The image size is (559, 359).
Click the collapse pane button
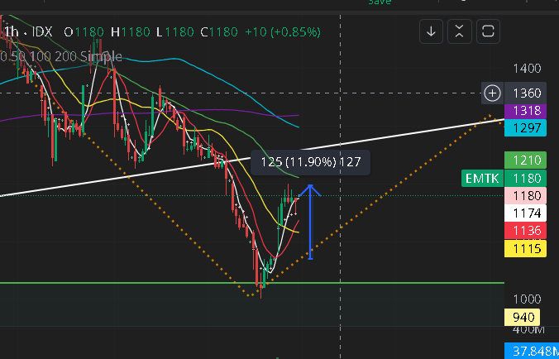(x=460, y=31)
